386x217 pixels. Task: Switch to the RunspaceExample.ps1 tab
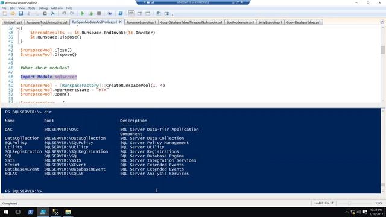pyautogui.click(x=141, y=22)
